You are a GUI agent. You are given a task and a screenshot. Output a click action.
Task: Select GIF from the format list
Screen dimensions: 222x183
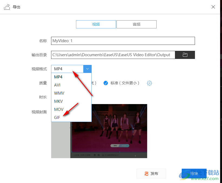[57, 118]
